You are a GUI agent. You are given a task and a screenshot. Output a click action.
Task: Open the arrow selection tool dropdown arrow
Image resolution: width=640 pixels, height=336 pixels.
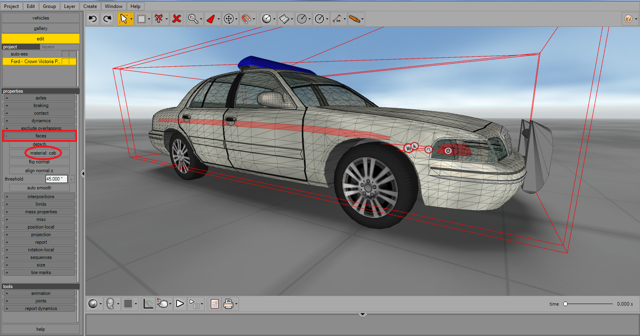click(131, 19)
